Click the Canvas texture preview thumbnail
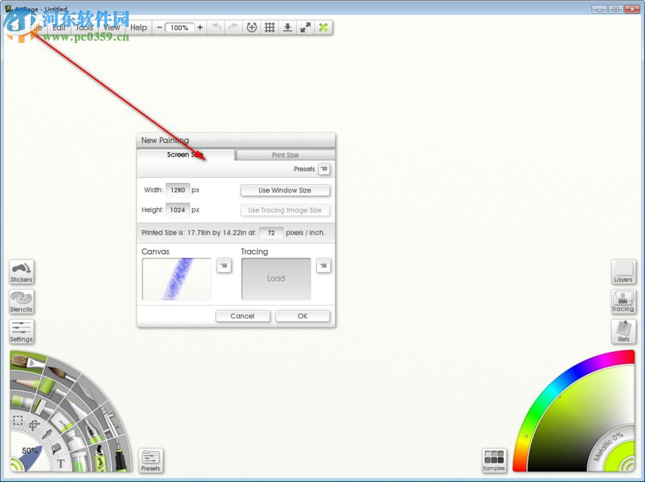Image resolution: width=645 pixels, height=482 pixels. [x=177, y=279]
